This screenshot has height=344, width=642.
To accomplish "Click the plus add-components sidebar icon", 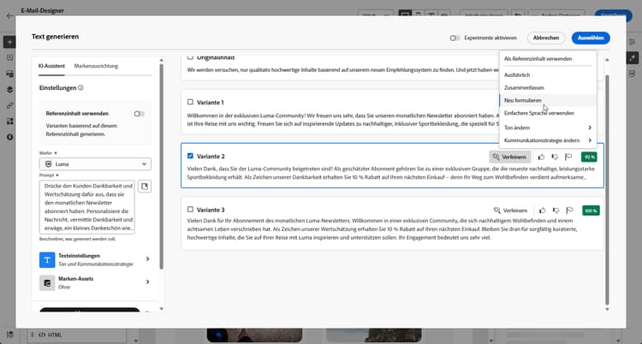I will point(9,42).
